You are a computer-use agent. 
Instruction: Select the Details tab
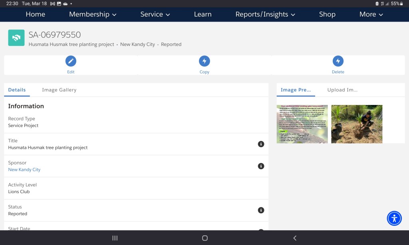click(x=17, y=90)
